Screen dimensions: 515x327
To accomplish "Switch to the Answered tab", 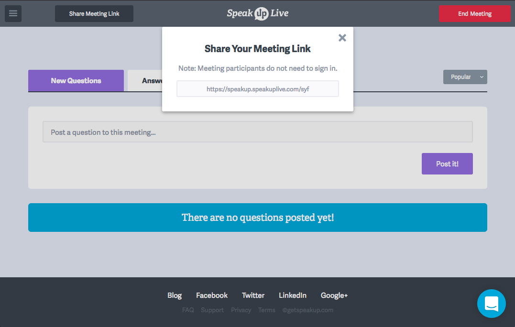I will pyautogui.click(x=145, y=80).
